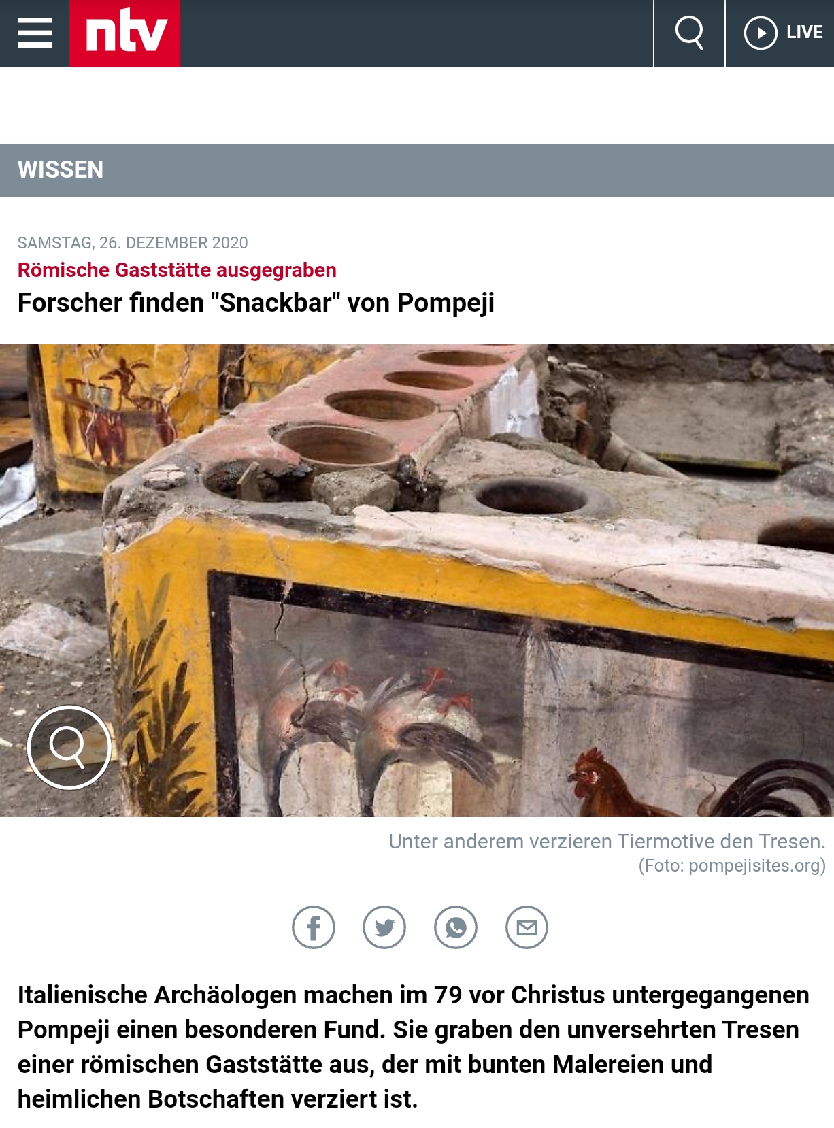Share the article via WhatsApp
Viewport: 834px width, 1128px height.
pyautogui.click(x=456, y=927)
